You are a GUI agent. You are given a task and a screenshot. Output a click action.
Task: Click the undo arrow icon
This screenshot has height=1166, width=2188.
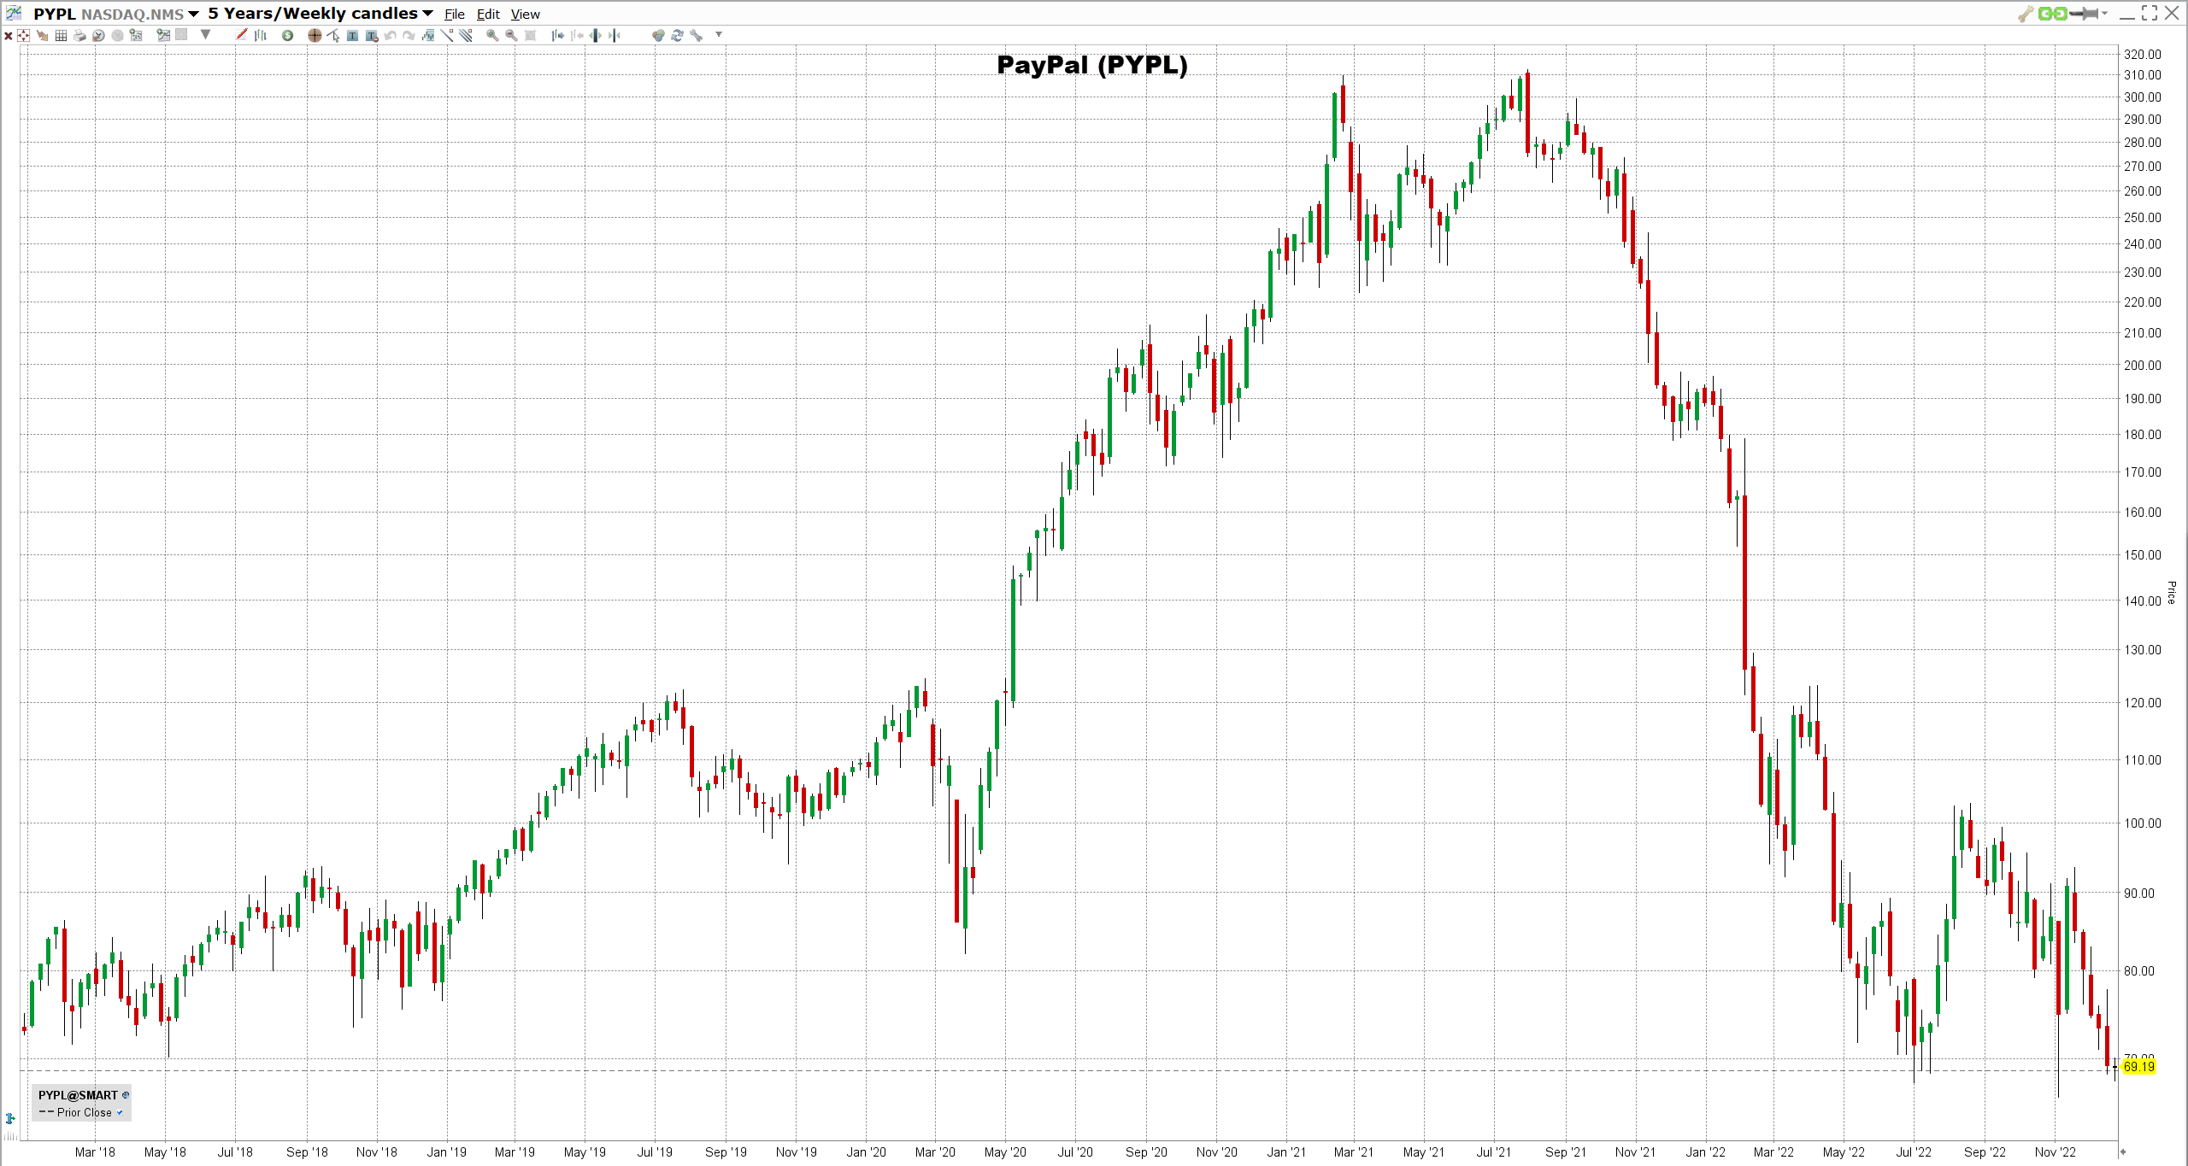(x=390, y=35)
